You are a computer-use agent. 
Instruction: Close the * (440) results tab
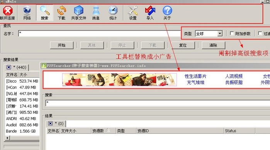click(8, 67)
